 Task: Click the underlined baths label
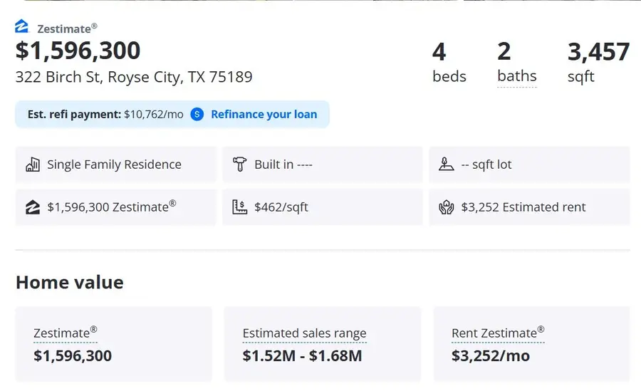[517, 76]
